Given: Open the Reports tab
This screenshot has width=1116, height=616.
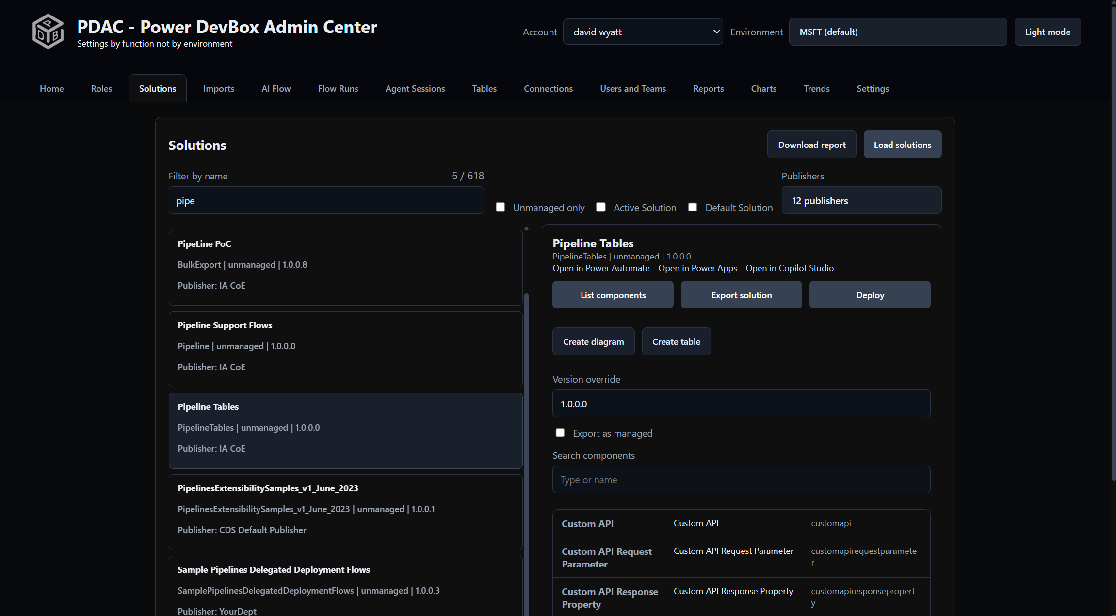Looking at the screenshot, I should coord(709,88).
